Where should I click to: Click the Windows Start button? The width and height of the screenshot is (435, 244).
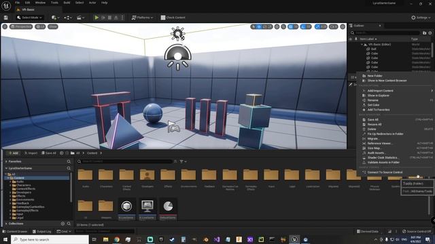[x=5, y=239]
